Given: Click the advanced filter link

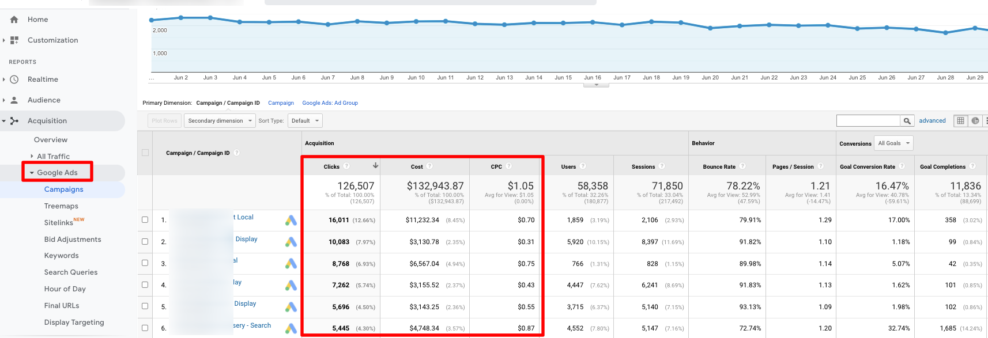Looking at the screenshot, I should click(x=932, y=121).
